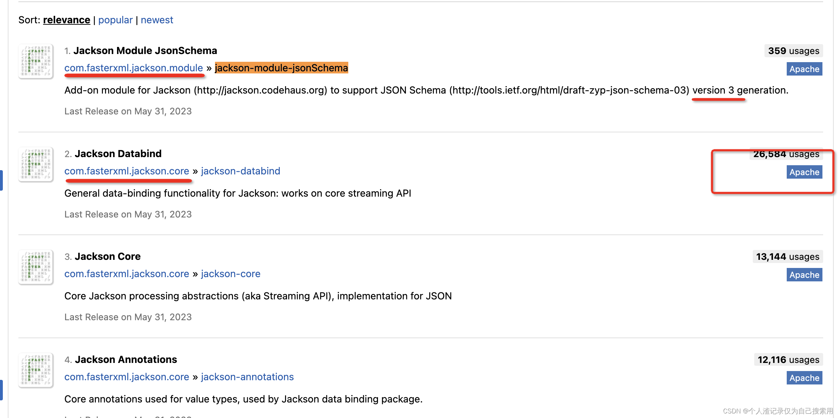Sort results by relevance

point(66,20)
